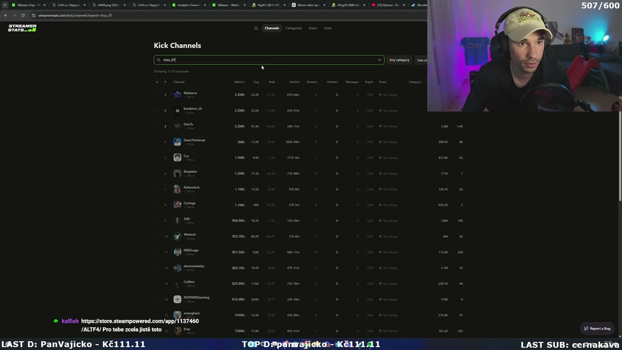Favorite the Coringa row star
The width and height of the screenshot is (622, 350).
pyautogui.click(x=157, y=205)
